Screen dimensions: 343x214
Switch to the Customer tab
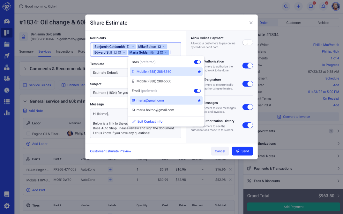[x=294, y=23]
